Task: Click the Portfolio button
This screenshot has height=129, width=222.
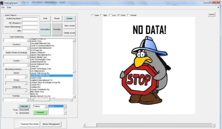Action: (57, 30)
